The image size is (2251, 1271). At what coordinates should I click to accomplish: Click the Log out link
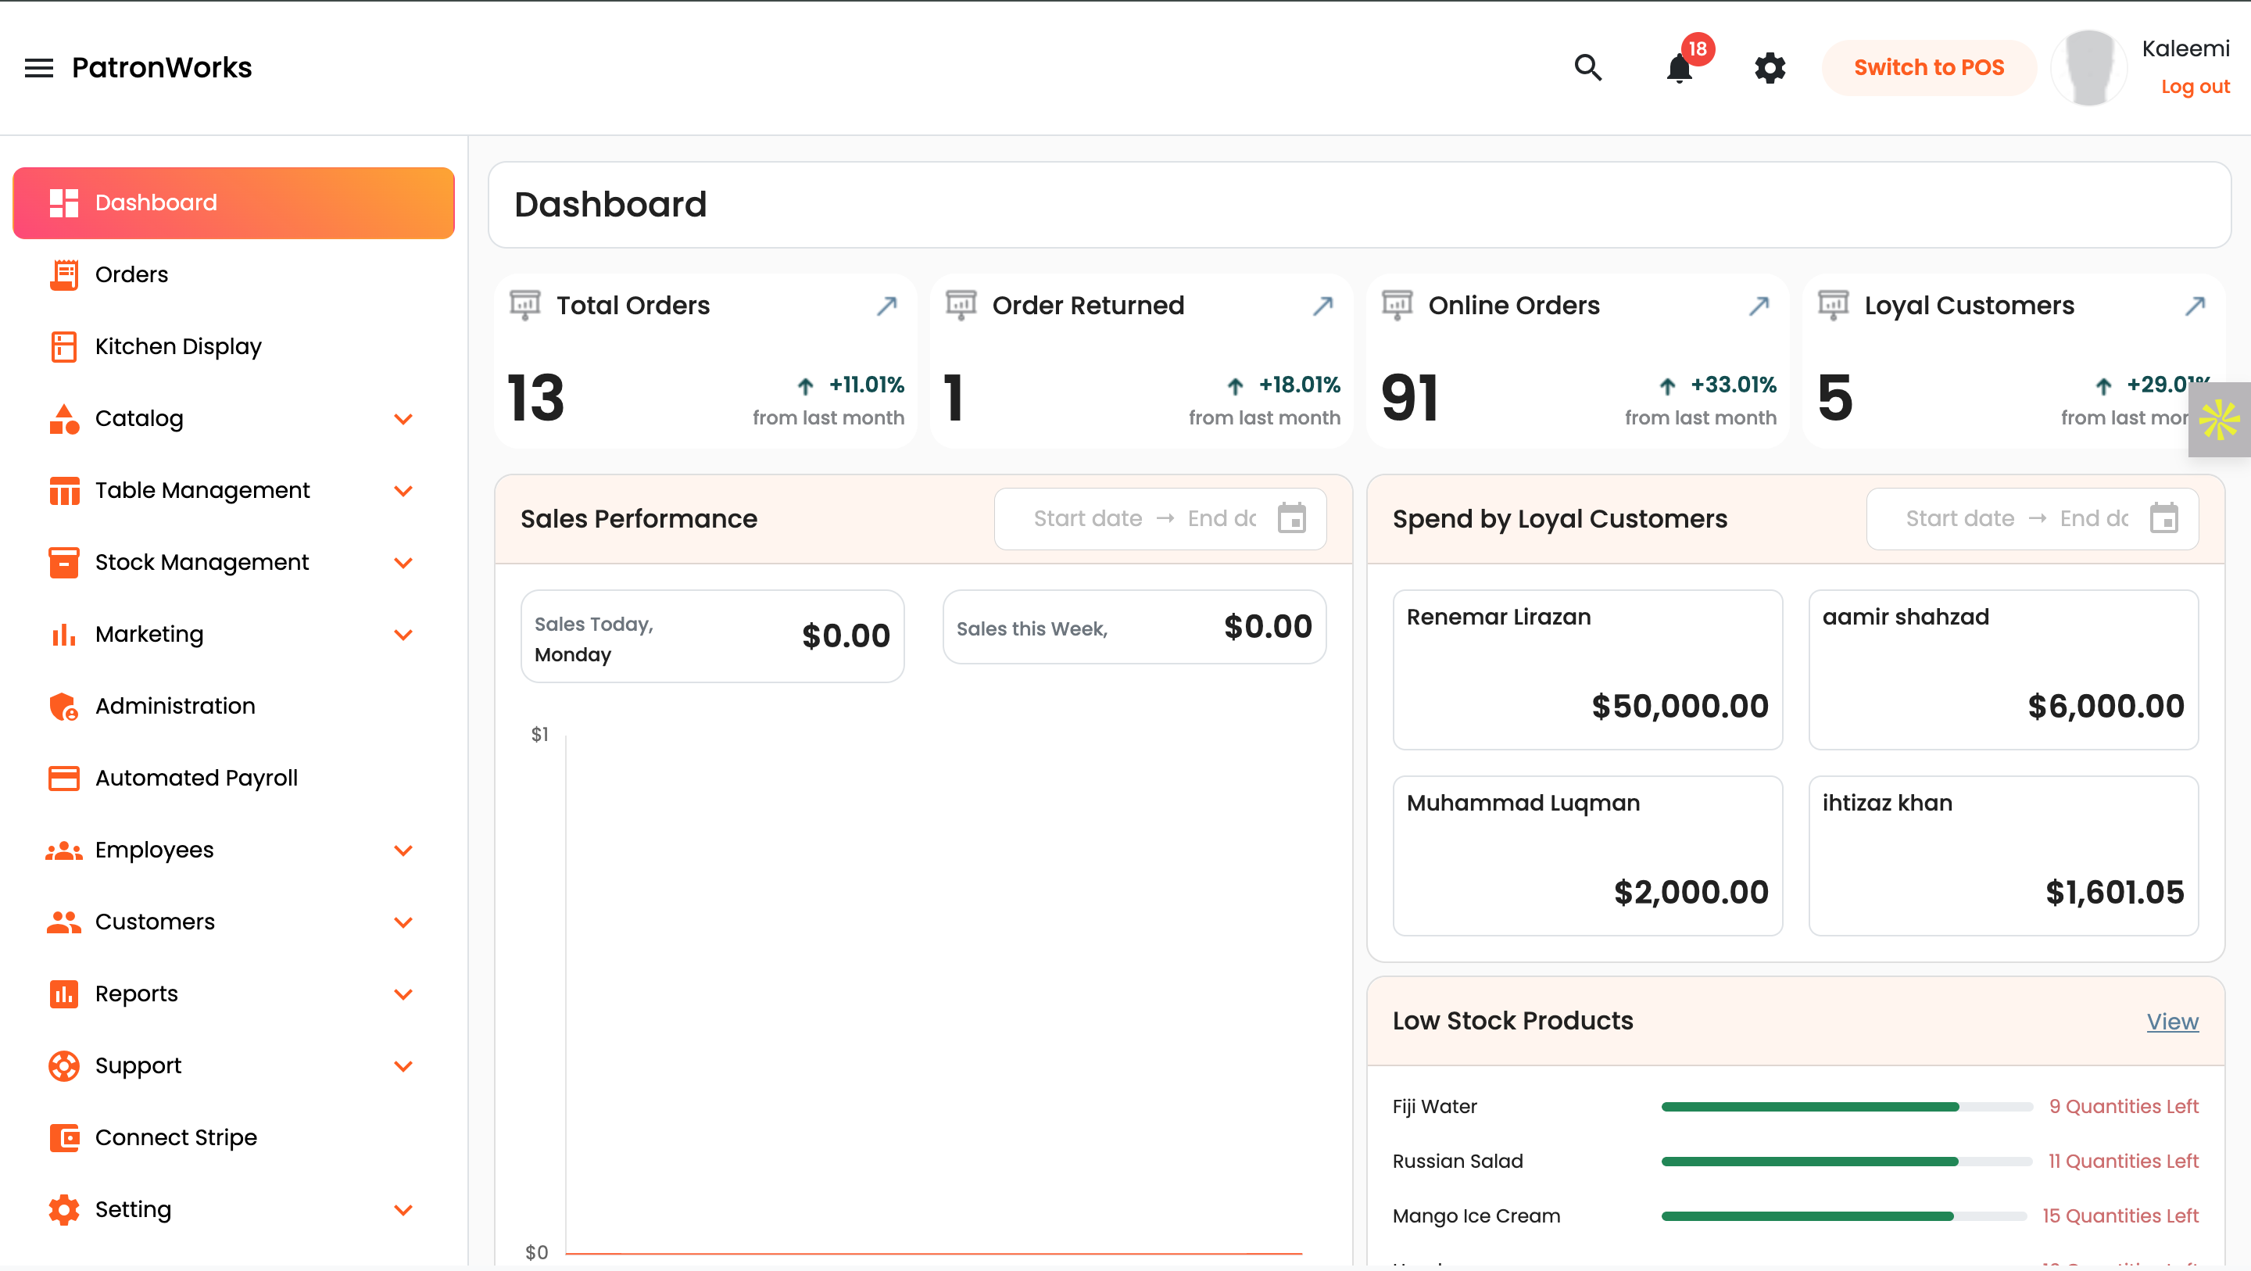pos(2194,87)
